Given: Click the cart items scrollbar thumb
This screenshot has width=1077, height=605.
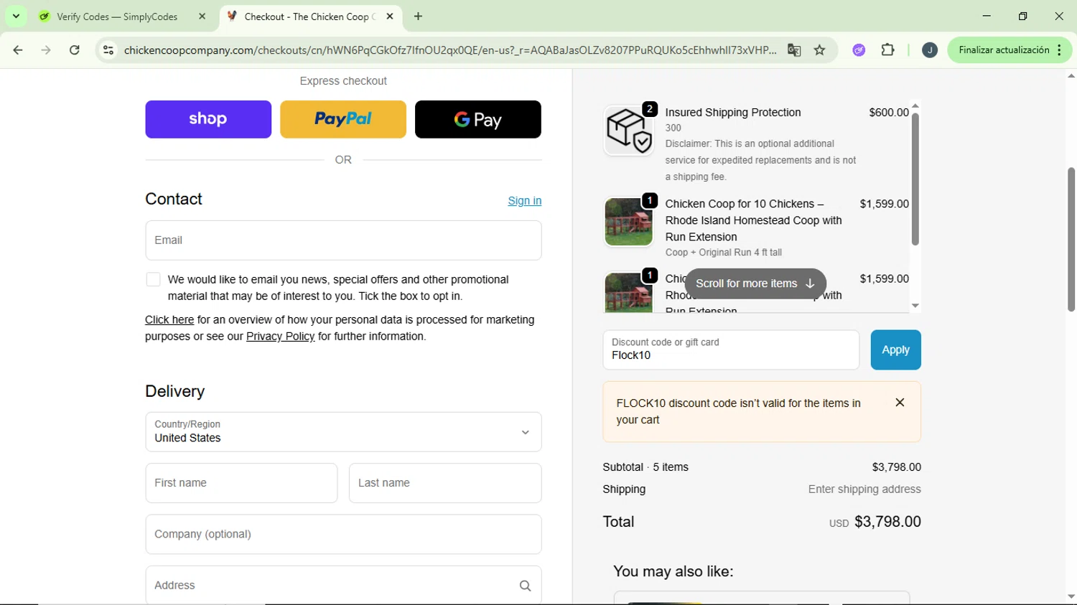Looking at the screenshot, I should [x=915, y=179].
